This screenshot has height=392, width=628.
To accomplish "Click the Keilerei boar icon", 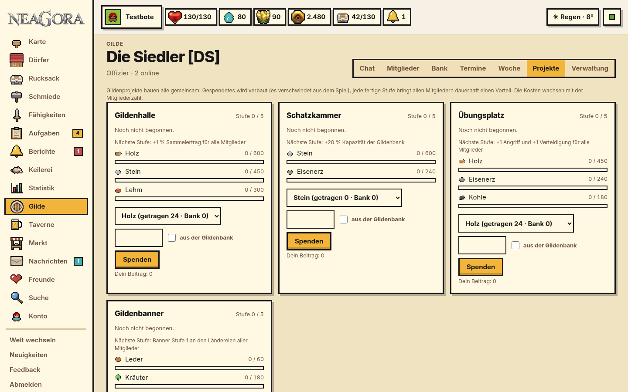I will pos(17,170).
